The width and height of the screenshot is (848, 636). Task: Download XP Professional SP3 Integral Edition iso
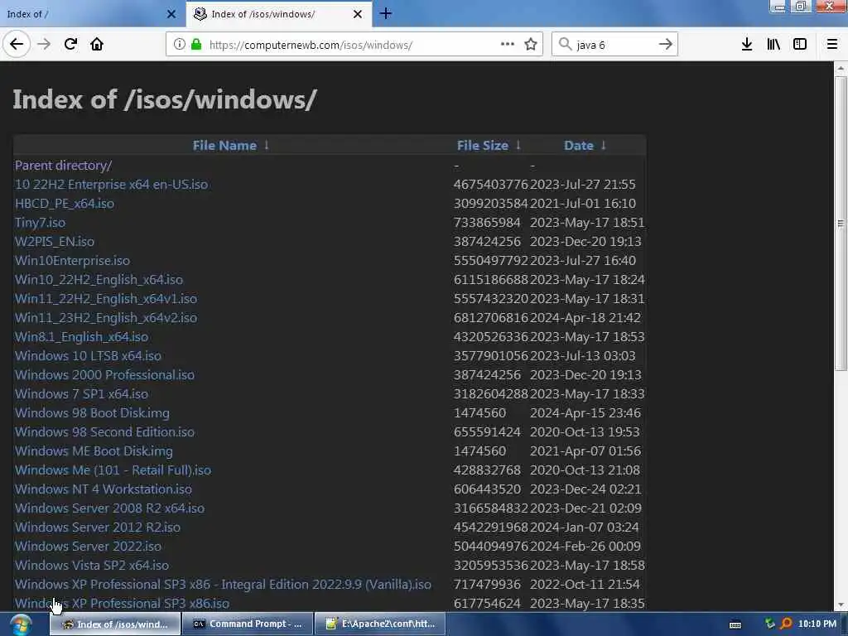[223, 584]
